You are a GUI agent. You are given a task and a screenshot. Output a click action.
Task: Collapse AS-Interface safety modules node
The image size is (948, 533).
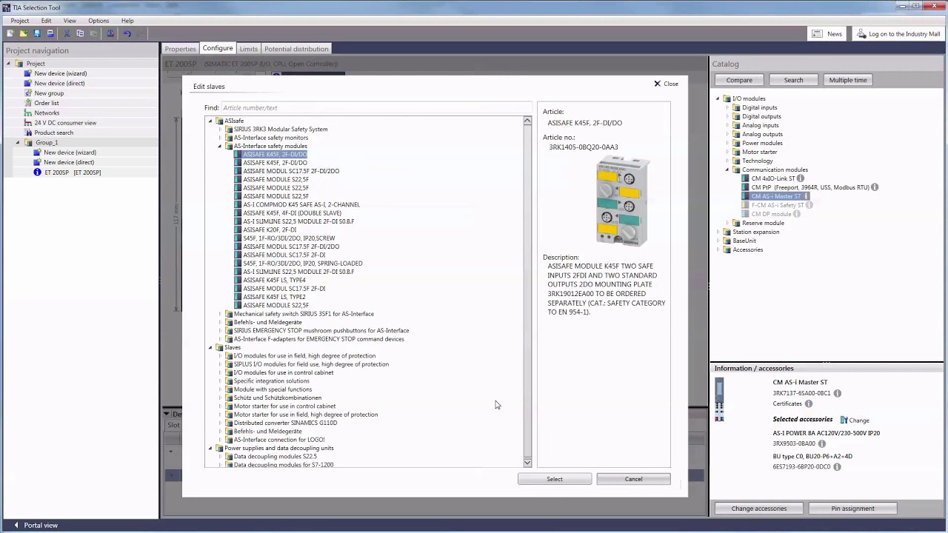point(220,146)
